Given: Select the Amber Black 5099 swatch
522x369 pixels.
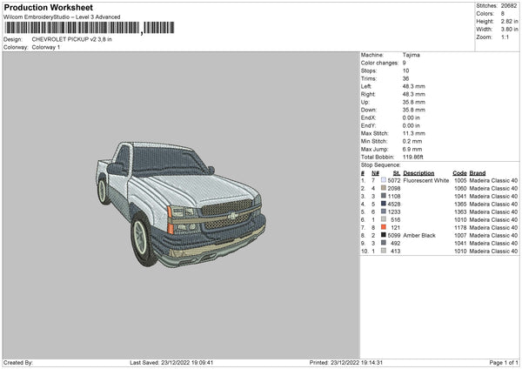Looking at the screenshot, I should point(384,235).
